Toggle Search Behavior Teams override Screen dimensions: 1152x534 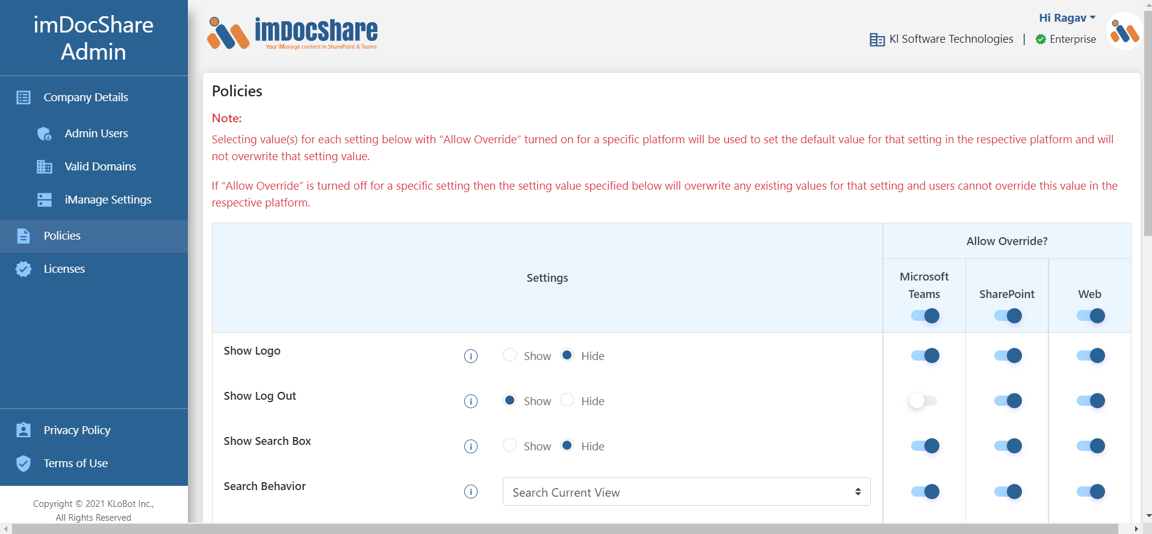[x=925, y=492]
